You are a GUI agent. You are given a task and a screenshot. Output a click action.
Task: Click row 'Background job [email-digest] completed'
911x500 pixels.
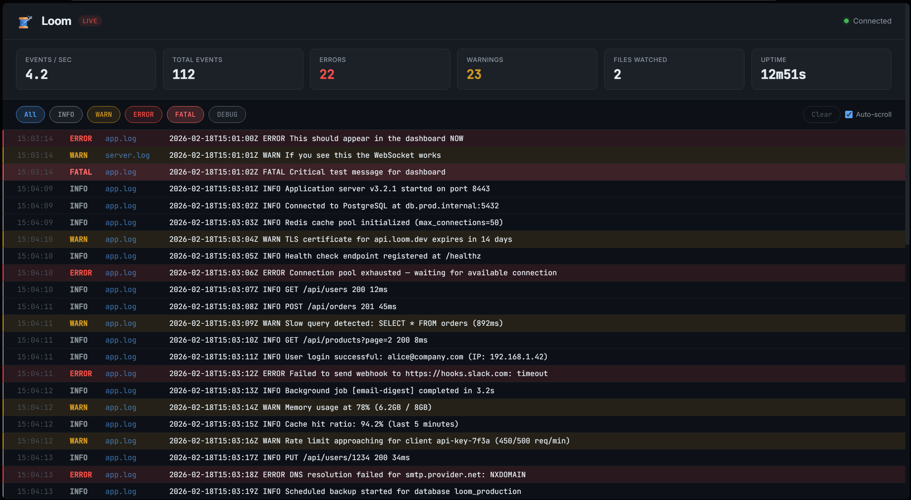(454, 391)
